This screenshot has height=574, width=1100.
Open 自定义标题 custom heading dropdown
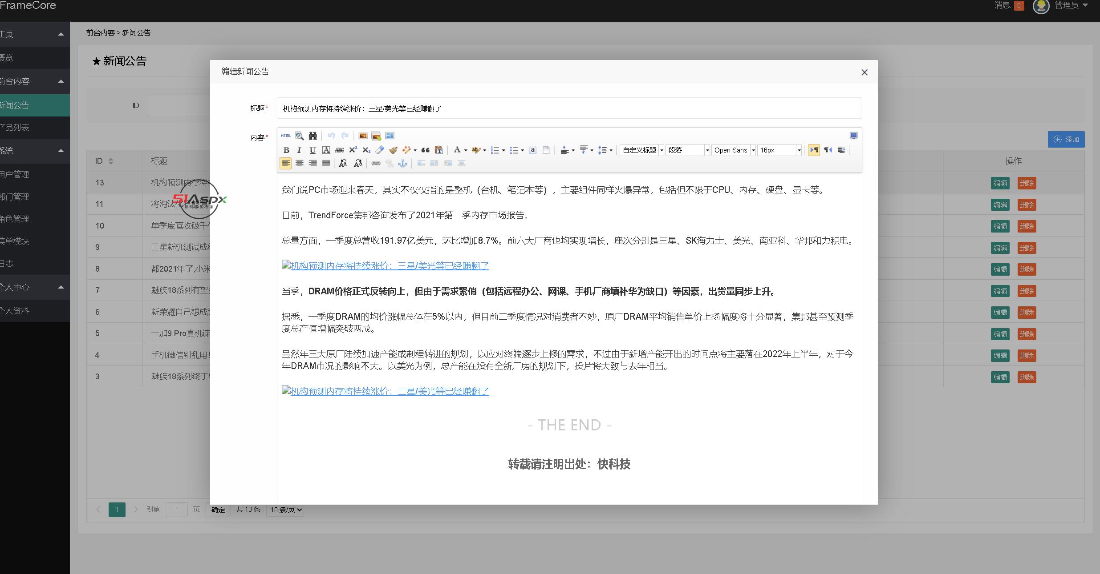[642, 150]
